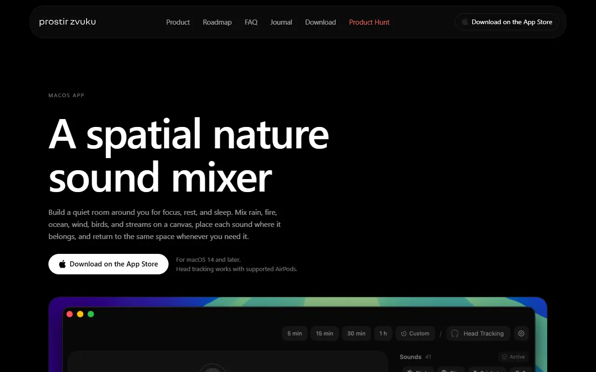Follow the Product Hunt link
This screenshot has height=372, width=596.
point(369,22)
